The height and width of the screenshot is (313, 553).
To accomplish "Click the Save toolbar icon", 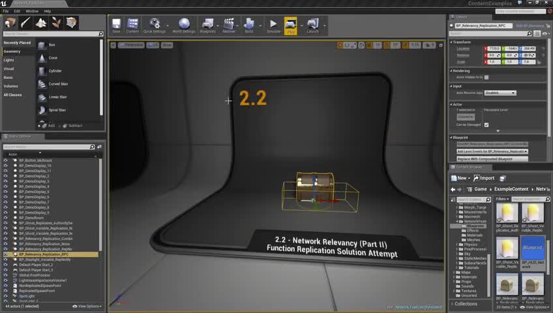I will click(x=116, y=25).
